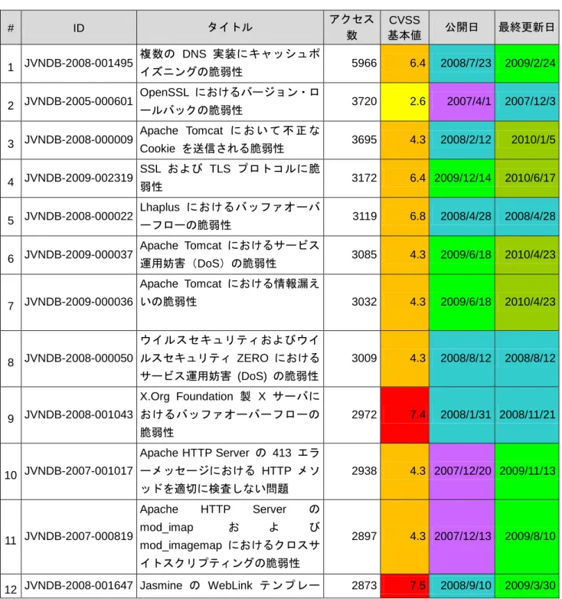The height and width of the screenshot is (599, 562).
Task: Click the タイトル column header
Action: pyautogui.click(x=230, y=28)
